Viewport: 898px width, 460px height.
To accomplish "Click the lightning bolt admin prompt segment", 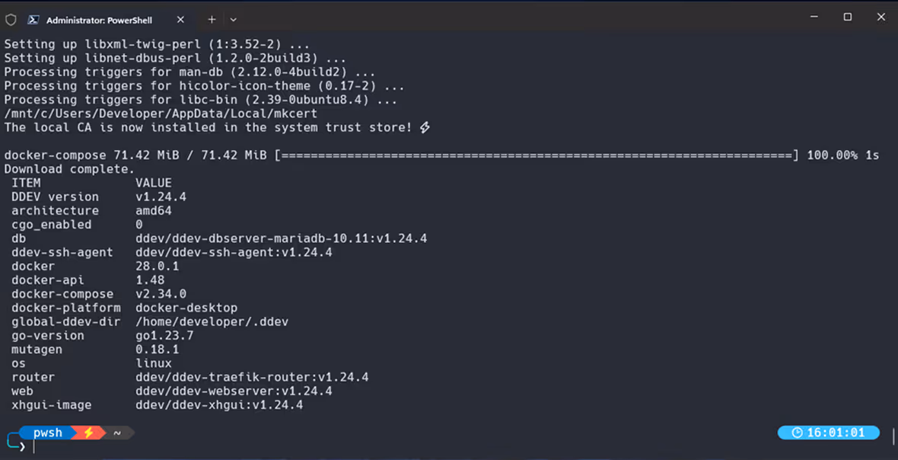I will (x=89, y=433).
